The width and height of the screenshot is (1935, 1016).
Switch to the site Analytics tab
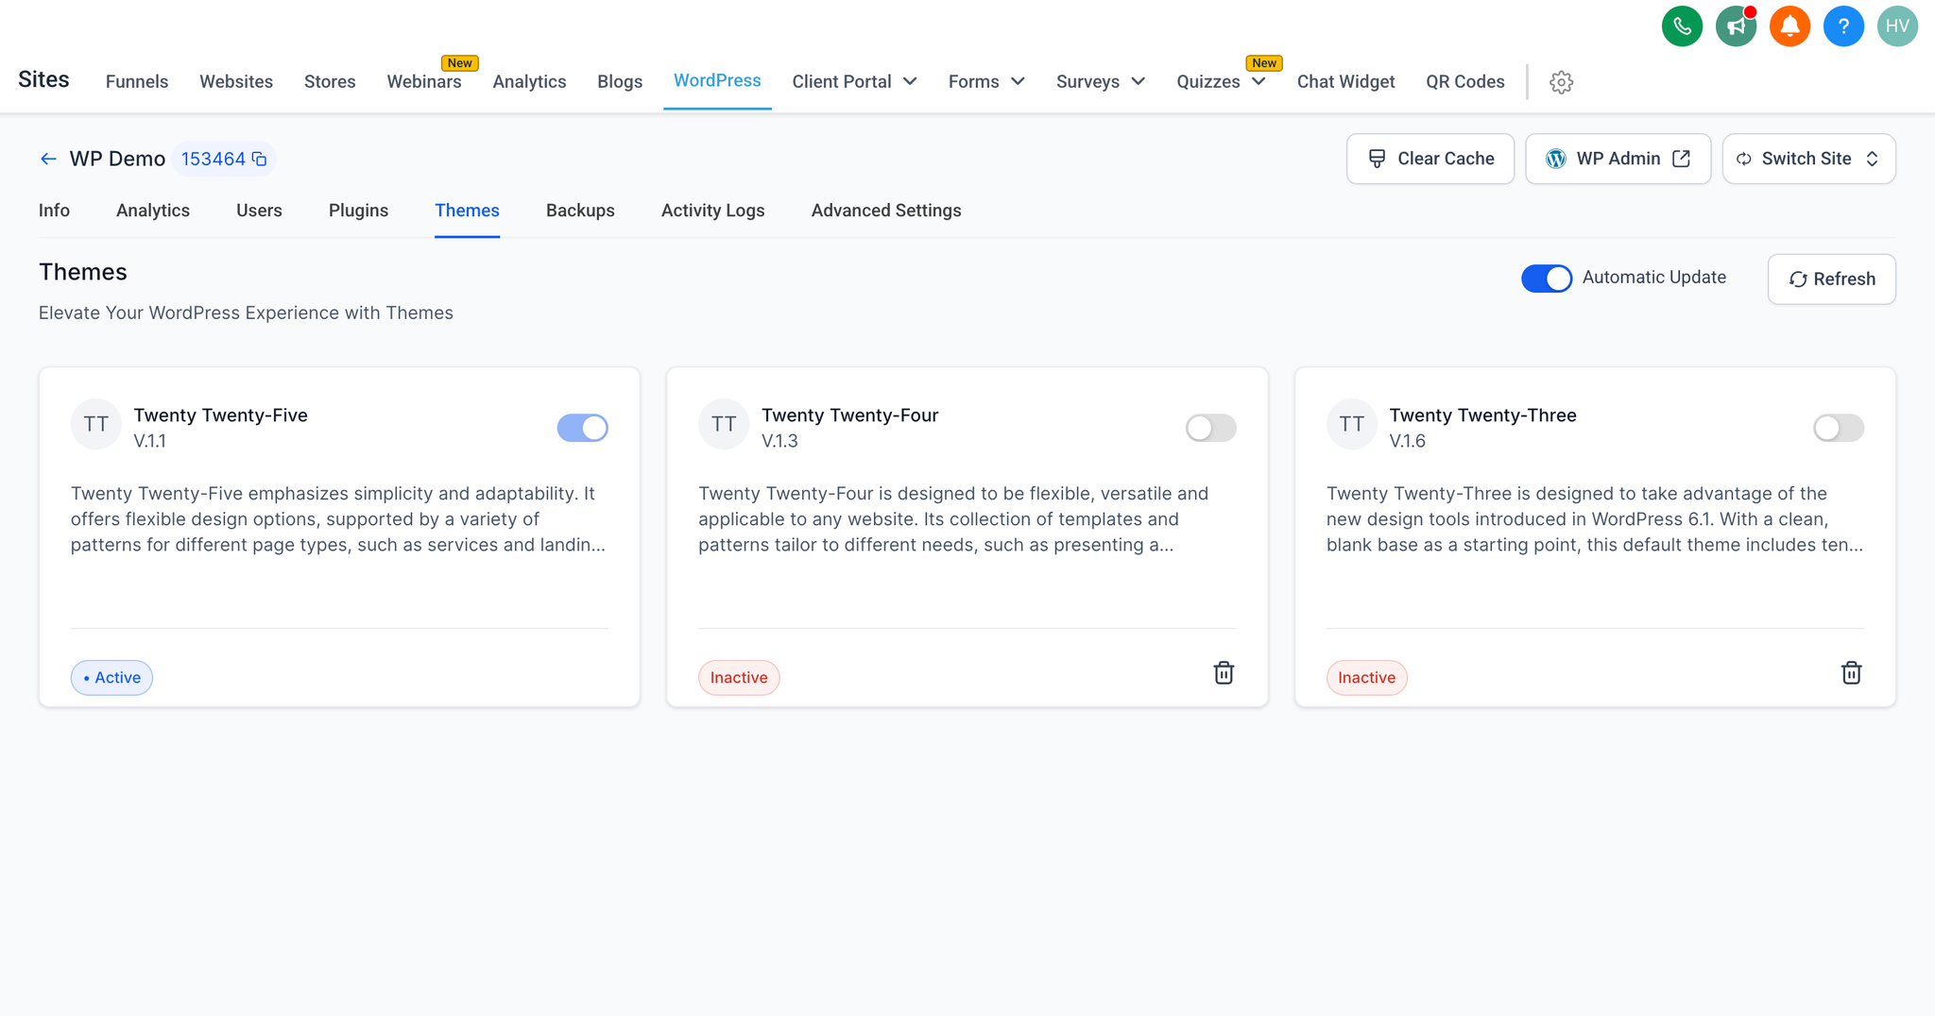click(153, 211)
